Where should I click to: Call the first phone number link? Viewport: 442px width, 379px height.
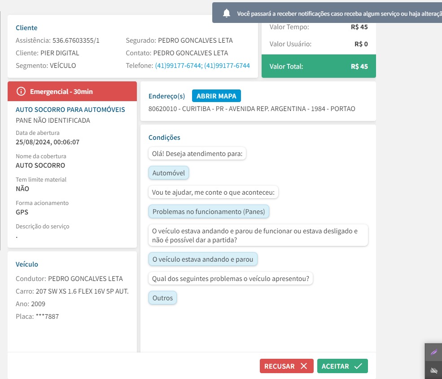[x=179, y=66]
